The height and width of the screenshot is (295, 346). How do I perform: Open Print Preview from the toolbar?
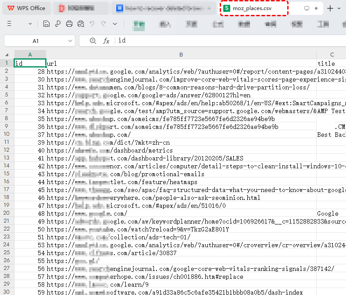coord(81,24)
